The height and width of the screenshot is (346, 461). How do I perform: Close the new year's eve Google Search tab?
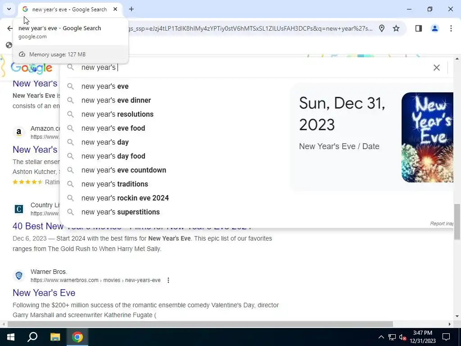(115, 9)
